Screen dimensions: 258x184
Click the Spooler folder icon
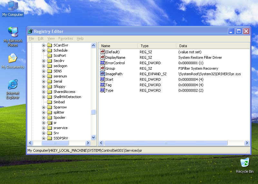pyautogui.click(x=50, y=118)
